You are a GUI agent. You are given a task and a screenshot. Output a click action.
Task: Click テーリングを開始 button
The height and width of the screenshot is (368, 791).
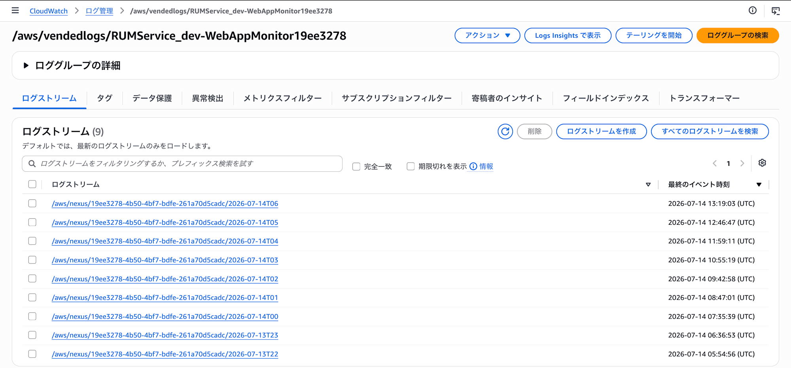[x=654, y=36]
